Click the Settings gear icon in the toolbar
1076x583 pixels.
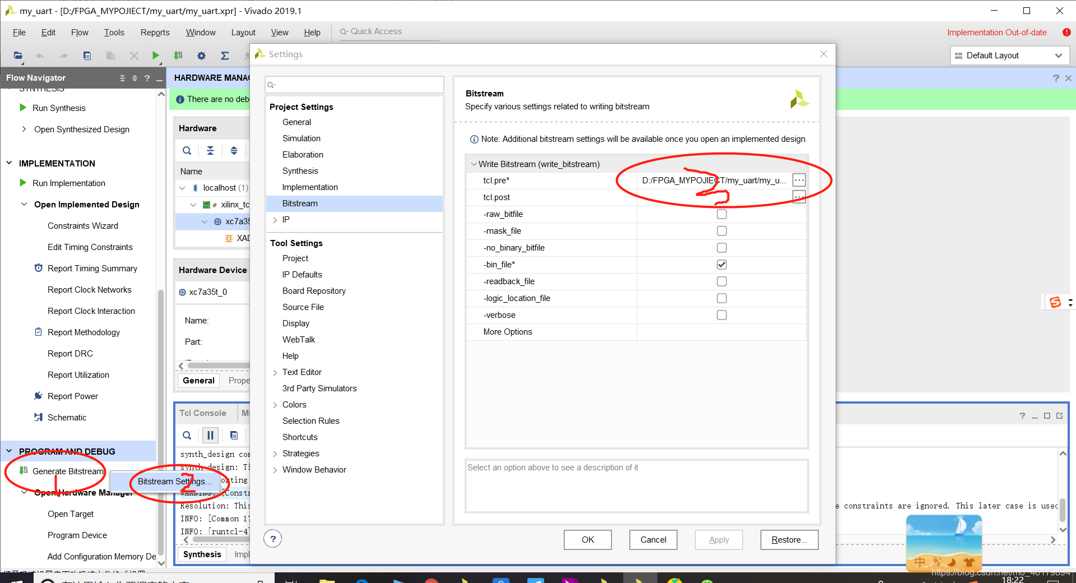coord(201,55)
